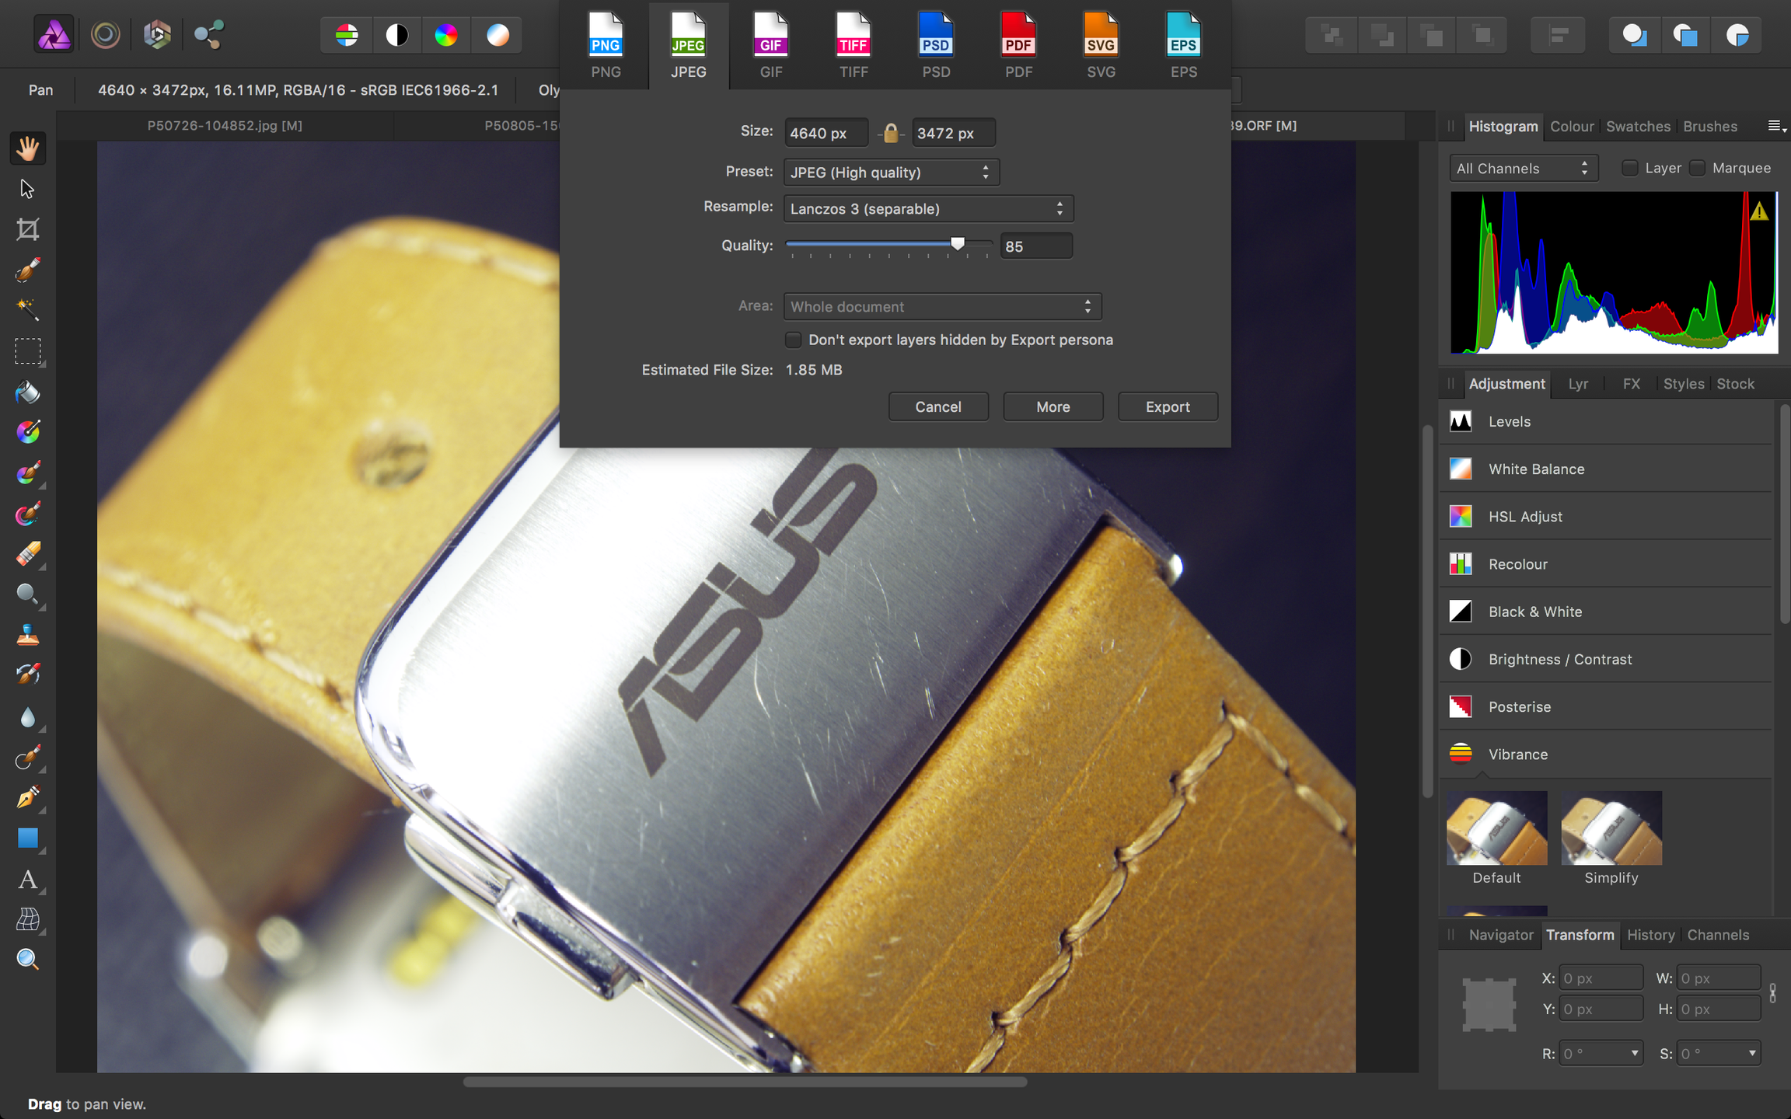Select the Move tool arrow
Viewport: 1791px width, 1119px height.
(x=28, y=189)
